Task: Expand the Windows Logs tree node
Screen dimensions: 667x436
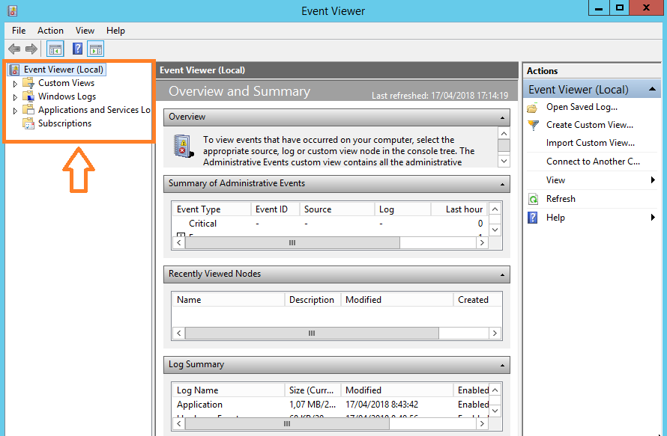Action: click(x=14, y=96)
